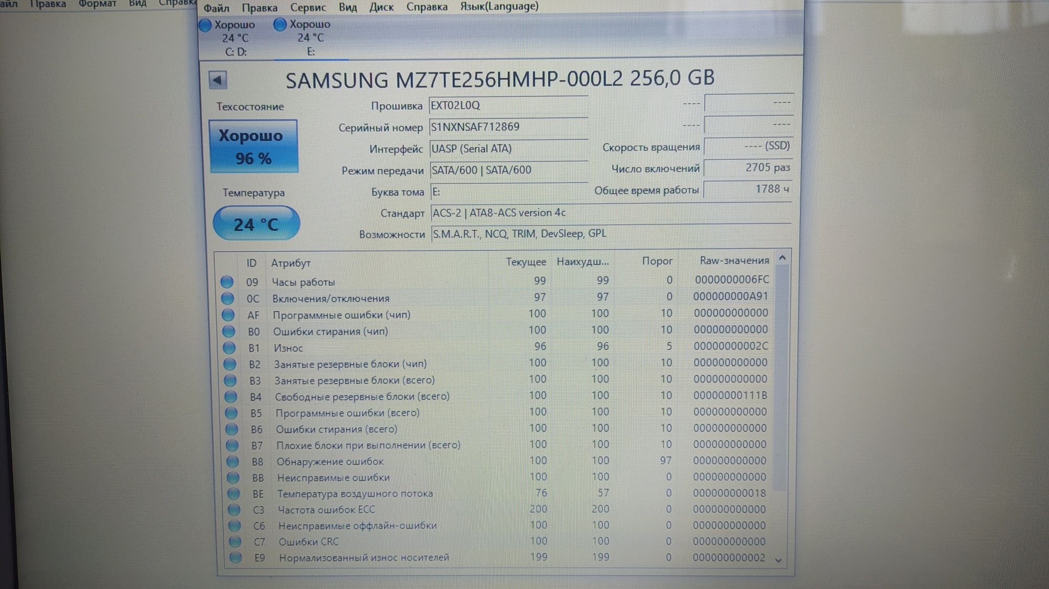Screen dimensions: 1049x589
Task: Open the Диск menu
Action: click(x=381, y=7)
